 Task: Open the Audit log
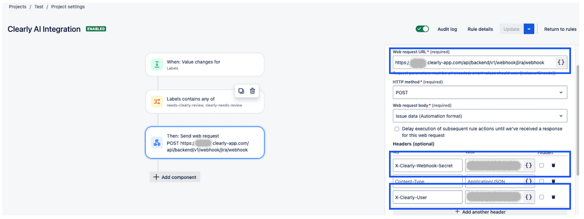coord(447,29)
